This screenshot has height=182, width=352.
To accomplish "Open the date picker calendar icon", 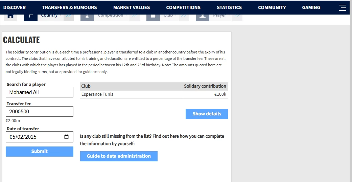I will (x=66, y=137).
